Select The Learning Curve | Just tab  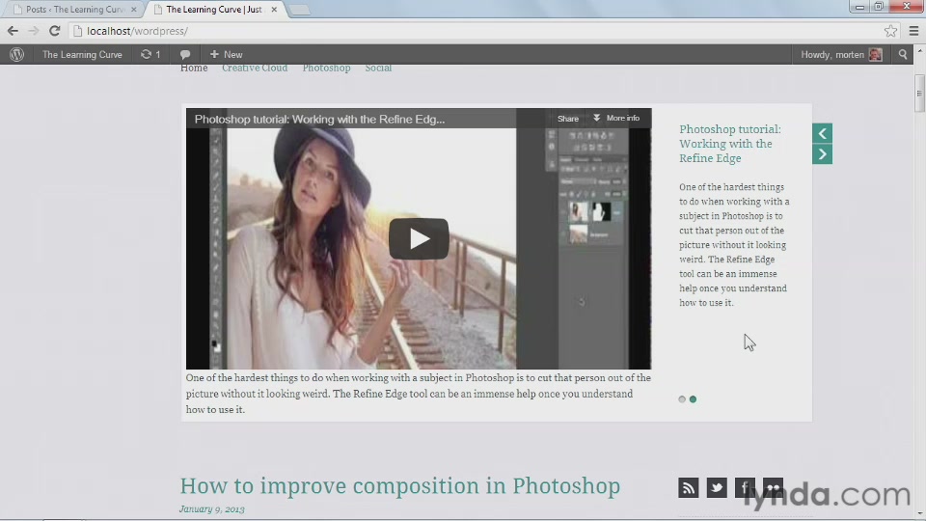pyautogui.click(x=216, y=10)
